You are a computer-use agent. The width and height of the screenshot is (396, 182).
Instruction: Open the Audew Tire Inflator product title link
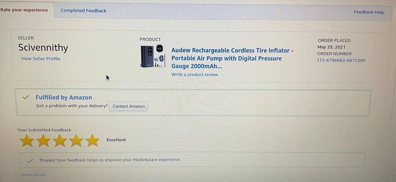[232, 58]
